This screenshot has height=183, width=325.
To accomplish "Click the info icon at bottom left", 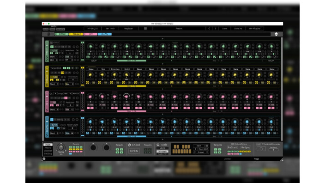I will [x=44, y=159].
